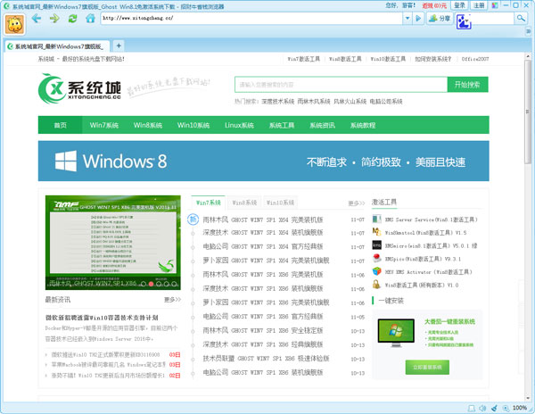Select the red active slideshow dot
Image resolution: width=535 pixels, height=414 pixels.
[x=152, y=284]
